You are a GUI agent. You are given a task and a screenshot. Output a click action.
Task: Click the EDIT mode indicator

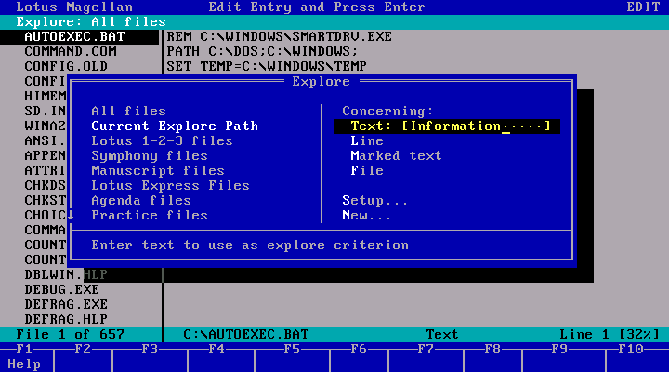(643, 7)
